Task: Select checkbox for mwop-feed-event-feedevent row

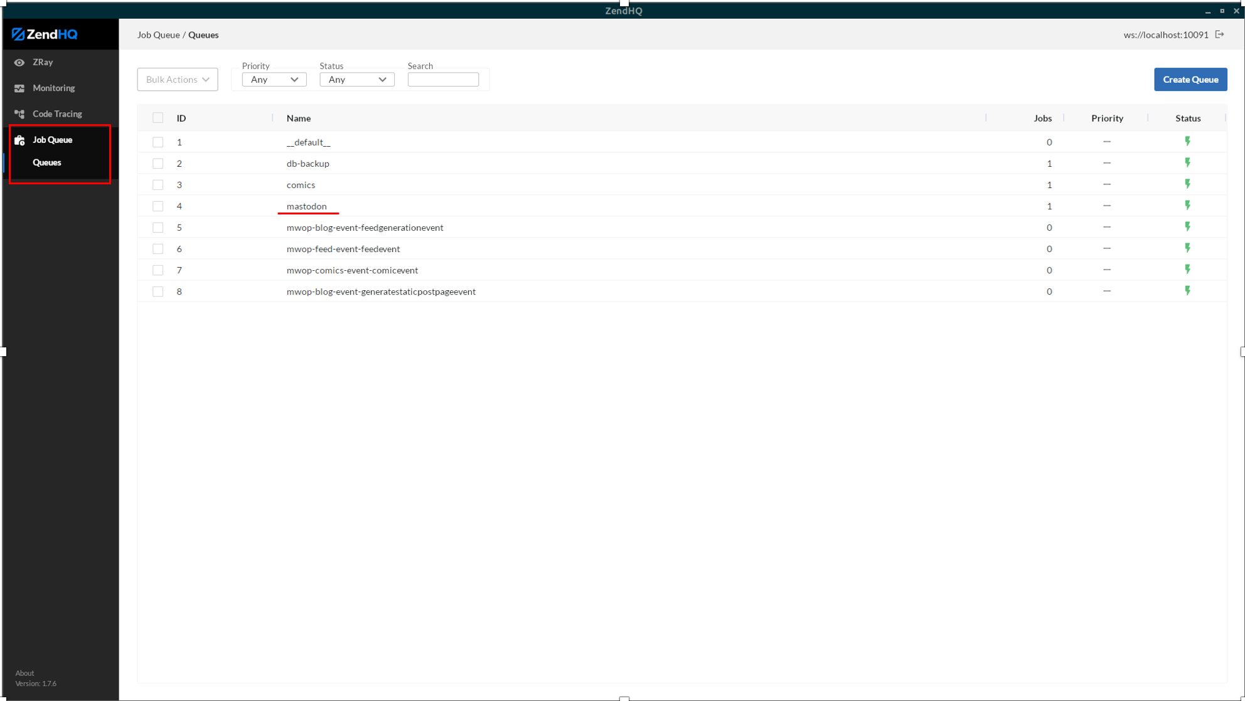Action: (158, 249)
